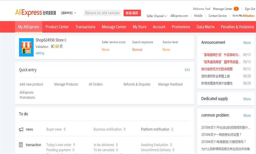Open the Message Center orange count badge

point(236,9)
